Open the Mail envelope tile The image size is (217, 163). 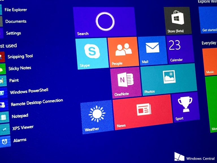[x=152, y=49]
